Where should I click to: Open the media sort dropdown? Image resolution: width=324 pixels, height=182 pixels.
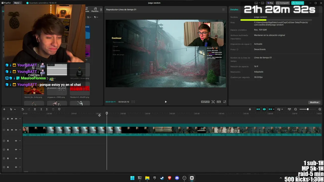coord(89,17)
